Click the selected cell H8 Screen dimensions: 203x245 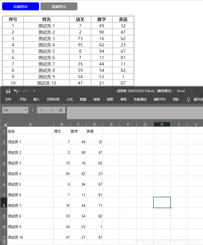pos(162,203)
